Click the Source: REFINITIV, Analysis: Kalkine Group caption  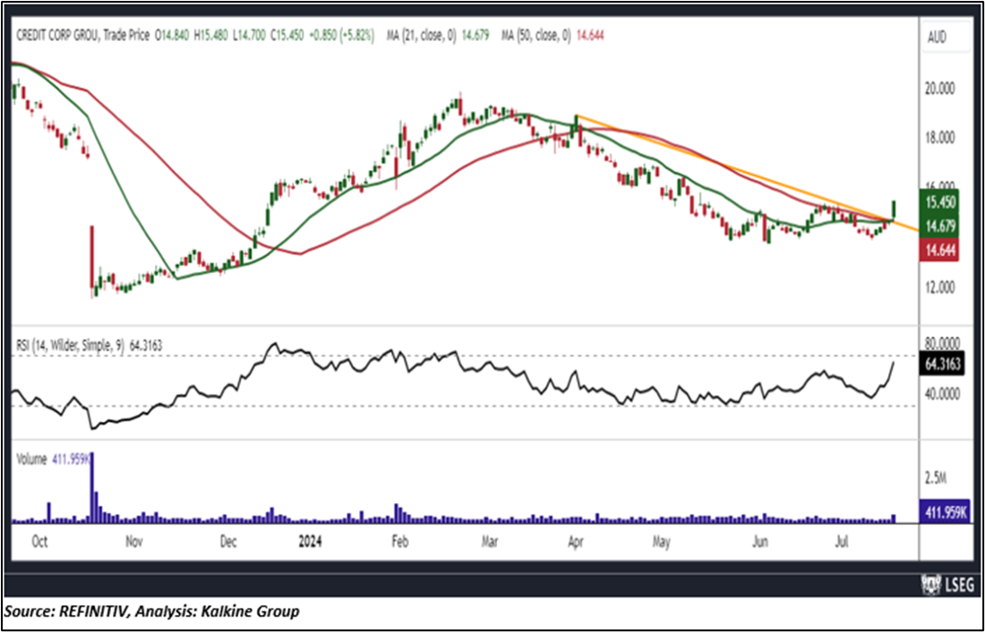[x=152, y=611]
